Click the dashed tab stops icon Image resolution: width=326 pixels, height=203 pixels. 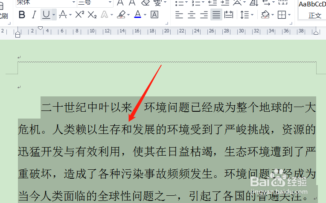click(x=283, y=3)
